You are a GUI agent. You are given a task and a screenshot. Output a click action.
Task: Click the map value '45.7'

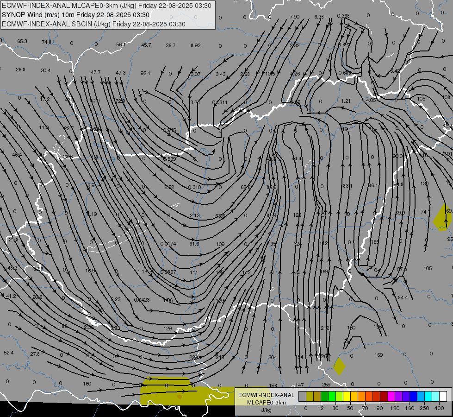[x=146, y=45]
